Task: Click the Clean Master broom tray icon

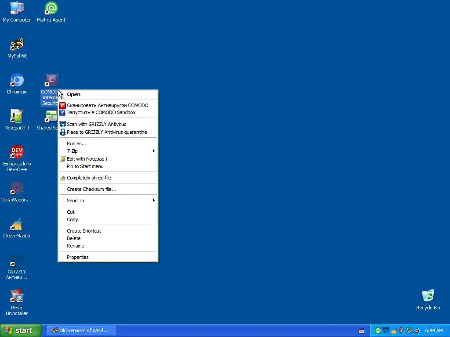Action: click(x=394, y=331)
